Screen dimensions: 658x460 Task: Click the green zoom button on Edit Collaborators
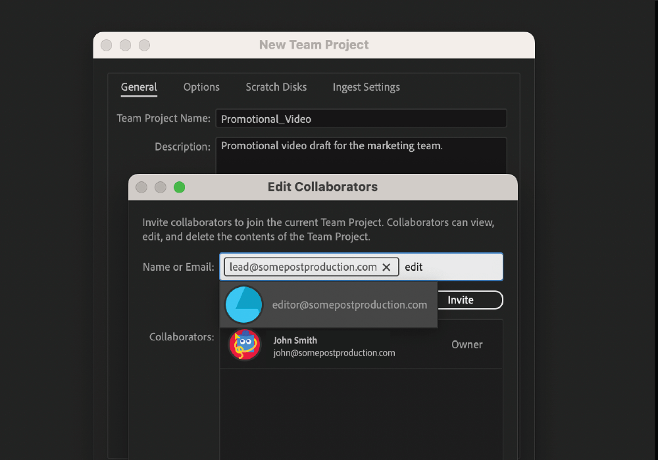click(179, 187)
